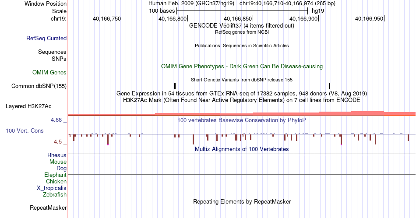416x218 pixels.
Task: Open the RefSeq Curated track label
Action: click(x=46, y=38)
